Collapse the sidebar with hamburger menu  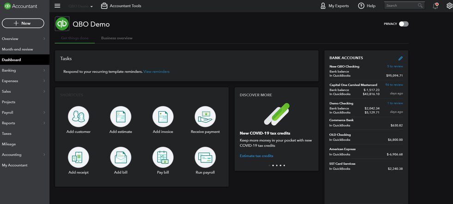coord(57,6)
